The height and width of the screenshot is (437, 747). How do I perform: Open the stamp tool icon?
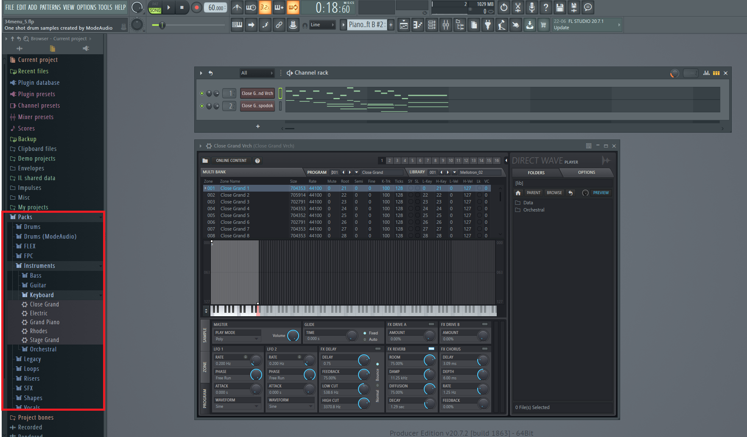point(293,25)
